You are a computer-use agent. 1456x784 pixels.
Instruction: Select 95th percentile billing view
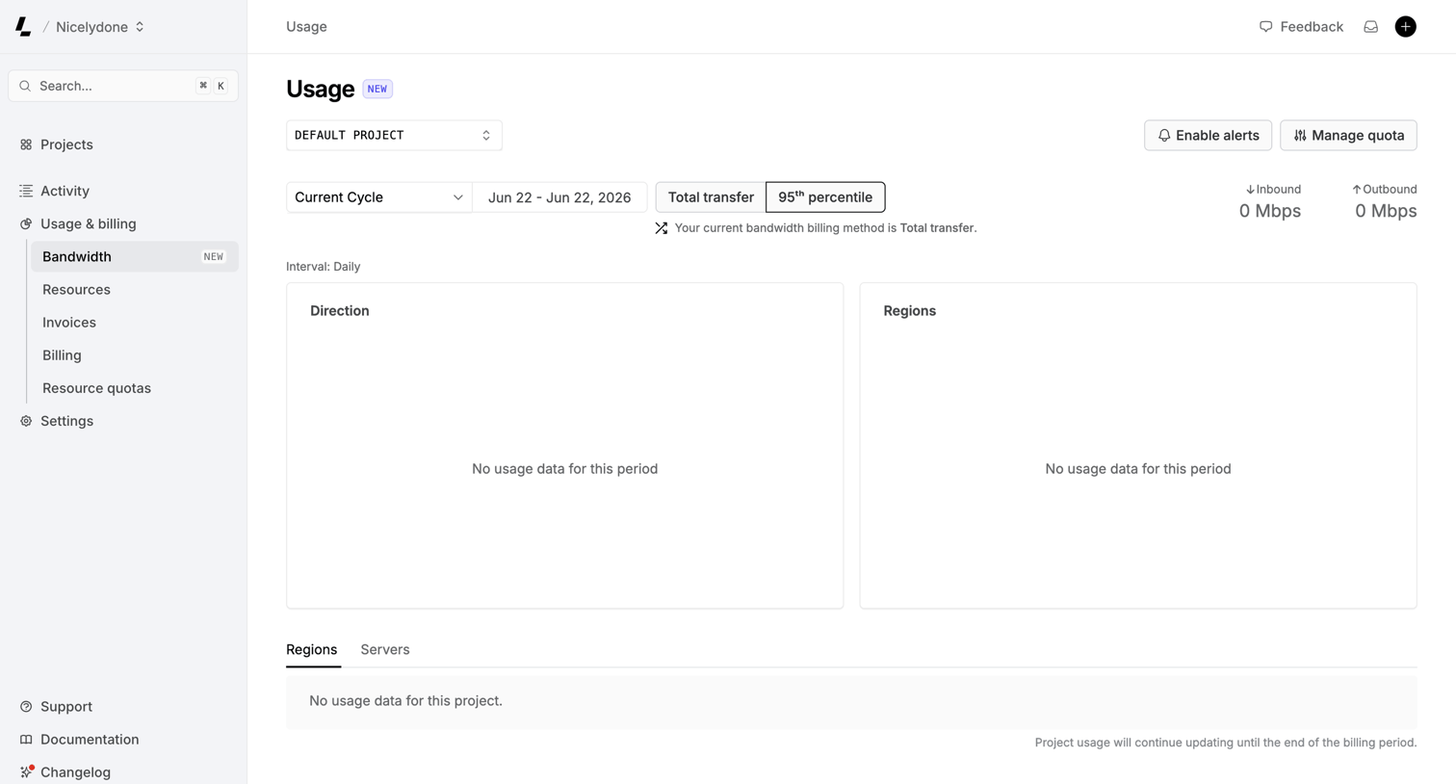click(825, 197)
